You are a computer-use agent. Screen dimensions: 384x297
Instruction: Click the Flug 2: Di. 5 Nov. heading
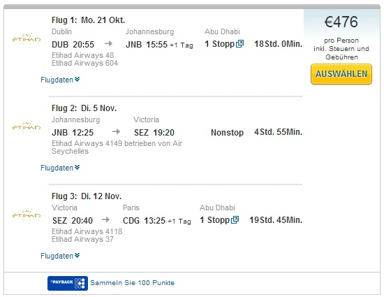point(84,108)
